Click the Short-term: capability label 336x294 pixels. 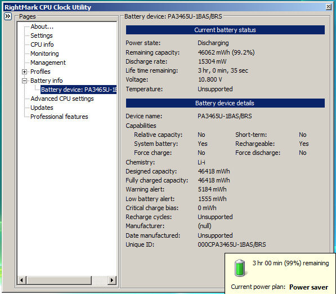(251, 135)
